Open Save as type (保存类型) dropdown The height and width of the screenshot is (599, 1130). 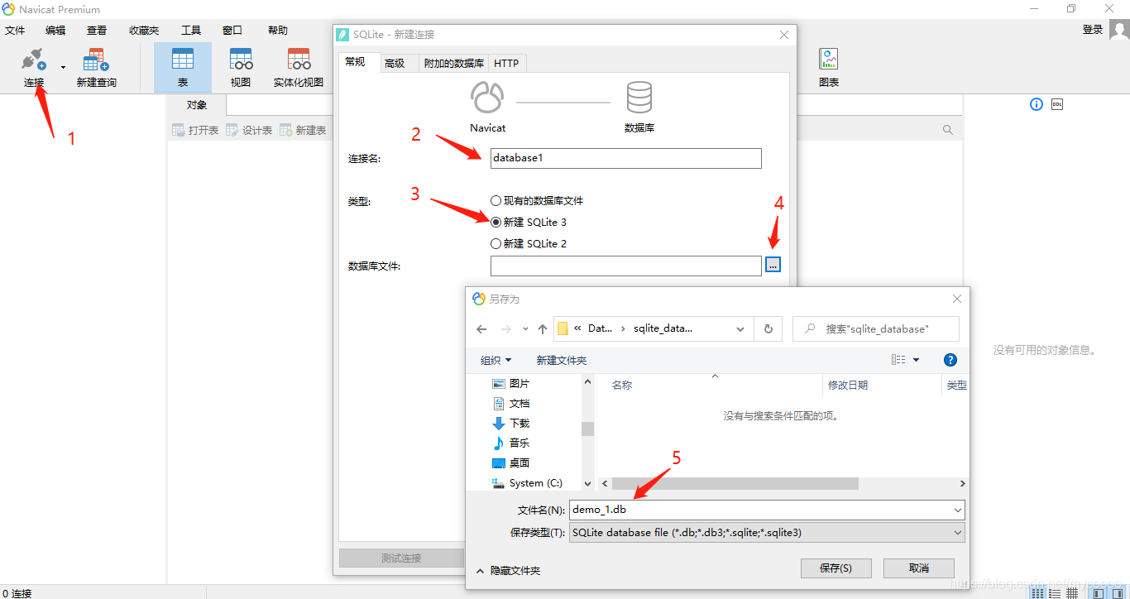click(x=958, y=533)
